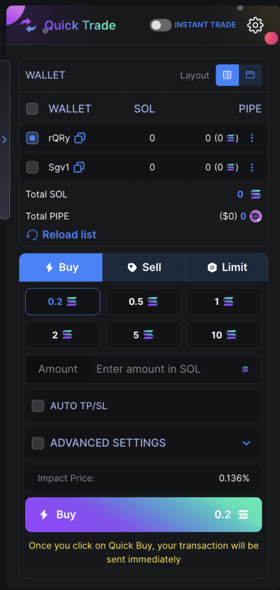Expand the left side panel arrow
280x590 pixels.
click(5, 139)
